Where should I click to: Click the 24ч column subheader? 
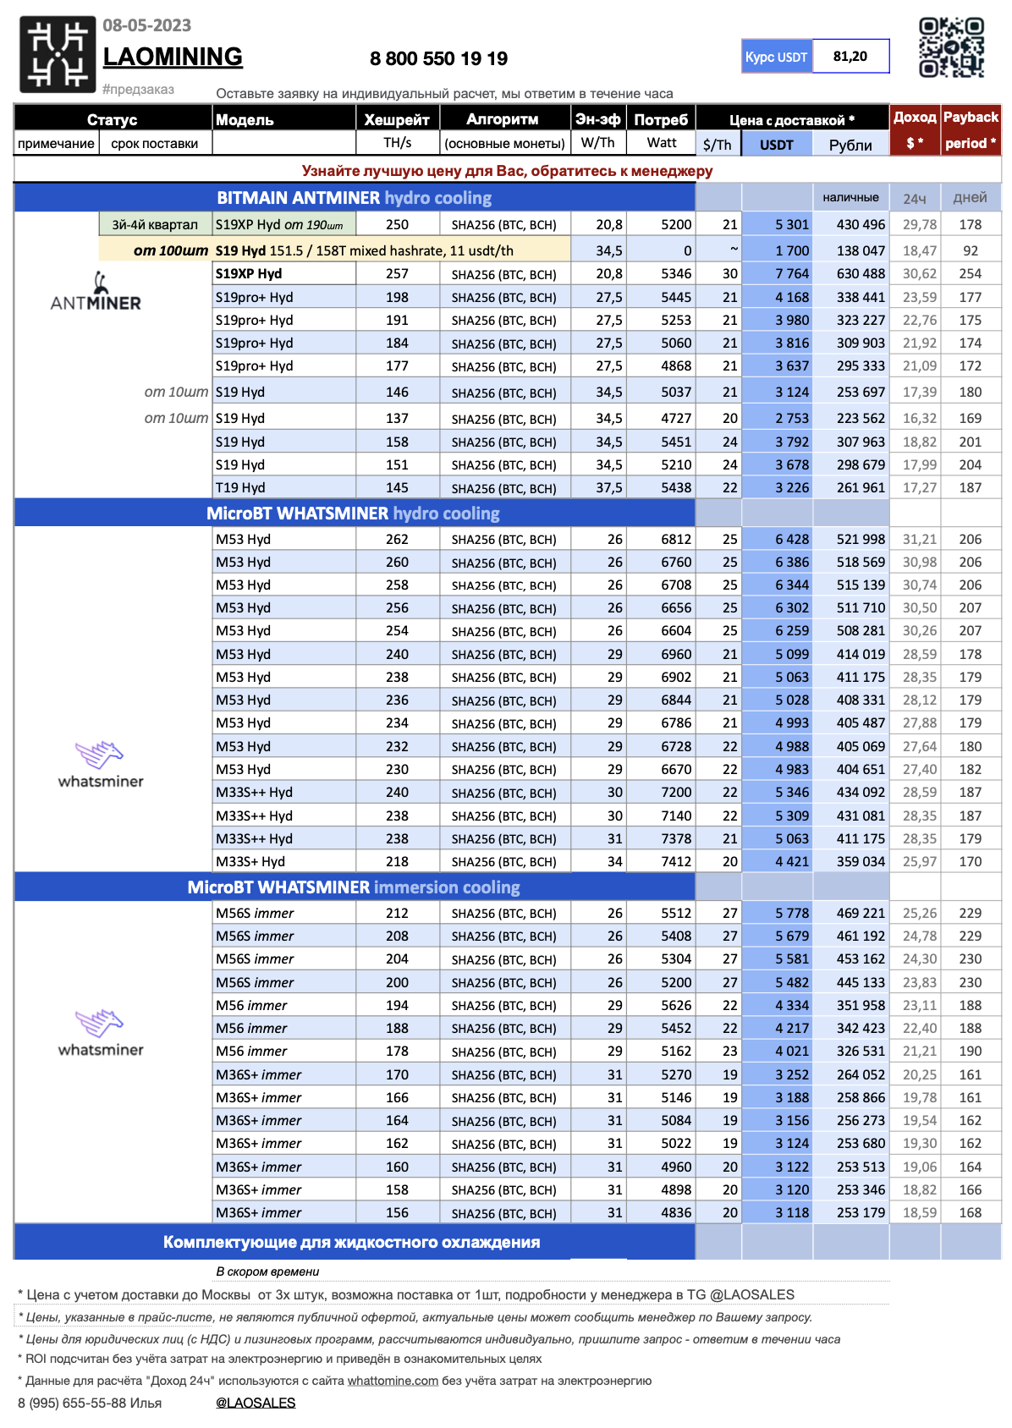point(915,198)
